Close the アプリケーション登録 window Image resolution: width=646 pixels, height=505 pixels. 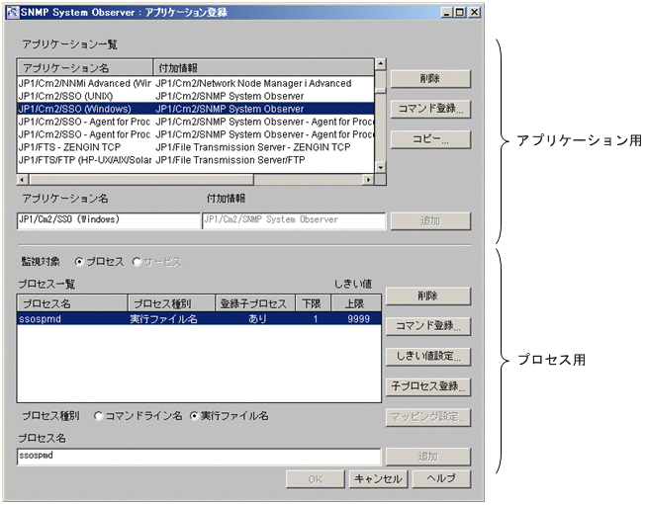(475, 12)
